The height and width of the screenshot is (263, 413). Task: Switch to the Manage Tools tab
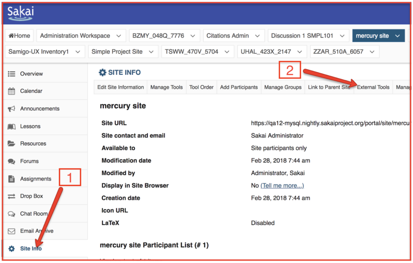click(166, 87)
